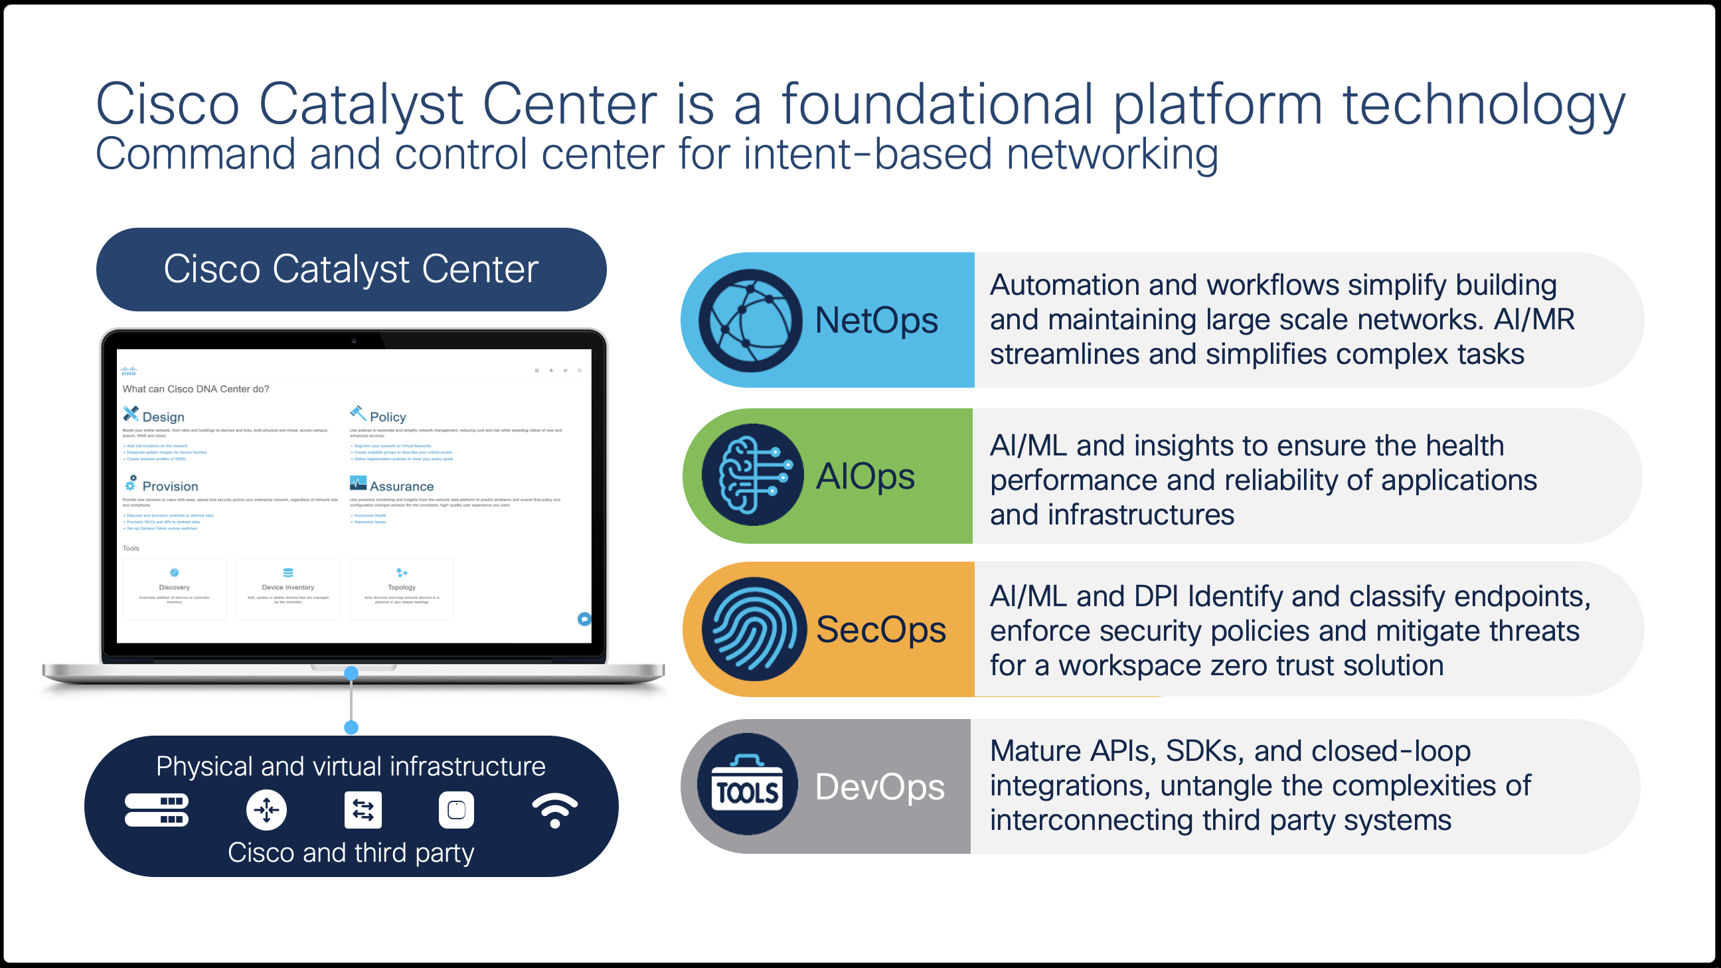Toggle the physical server infrastructure icon
Image resolution: width=1721 pixels, height=968 pixels.
[156, 820]
